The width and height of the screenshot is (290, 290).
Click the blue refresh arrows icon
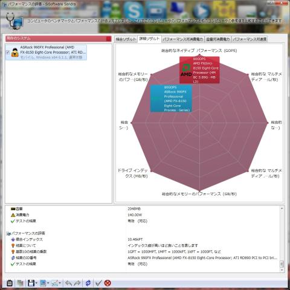tap(88, 283)
